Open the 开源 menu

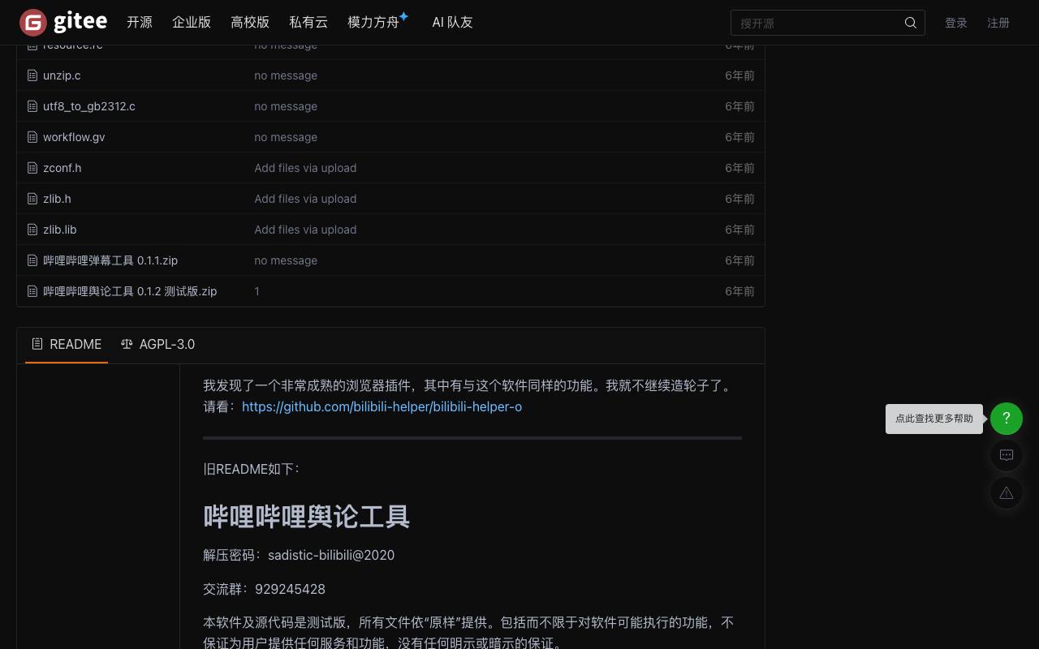tap(140, 23)
